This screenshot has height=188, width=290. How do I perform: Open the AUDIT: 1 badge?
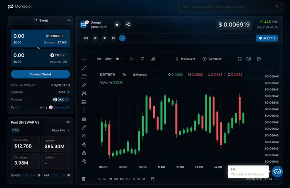tap(267, 38)
